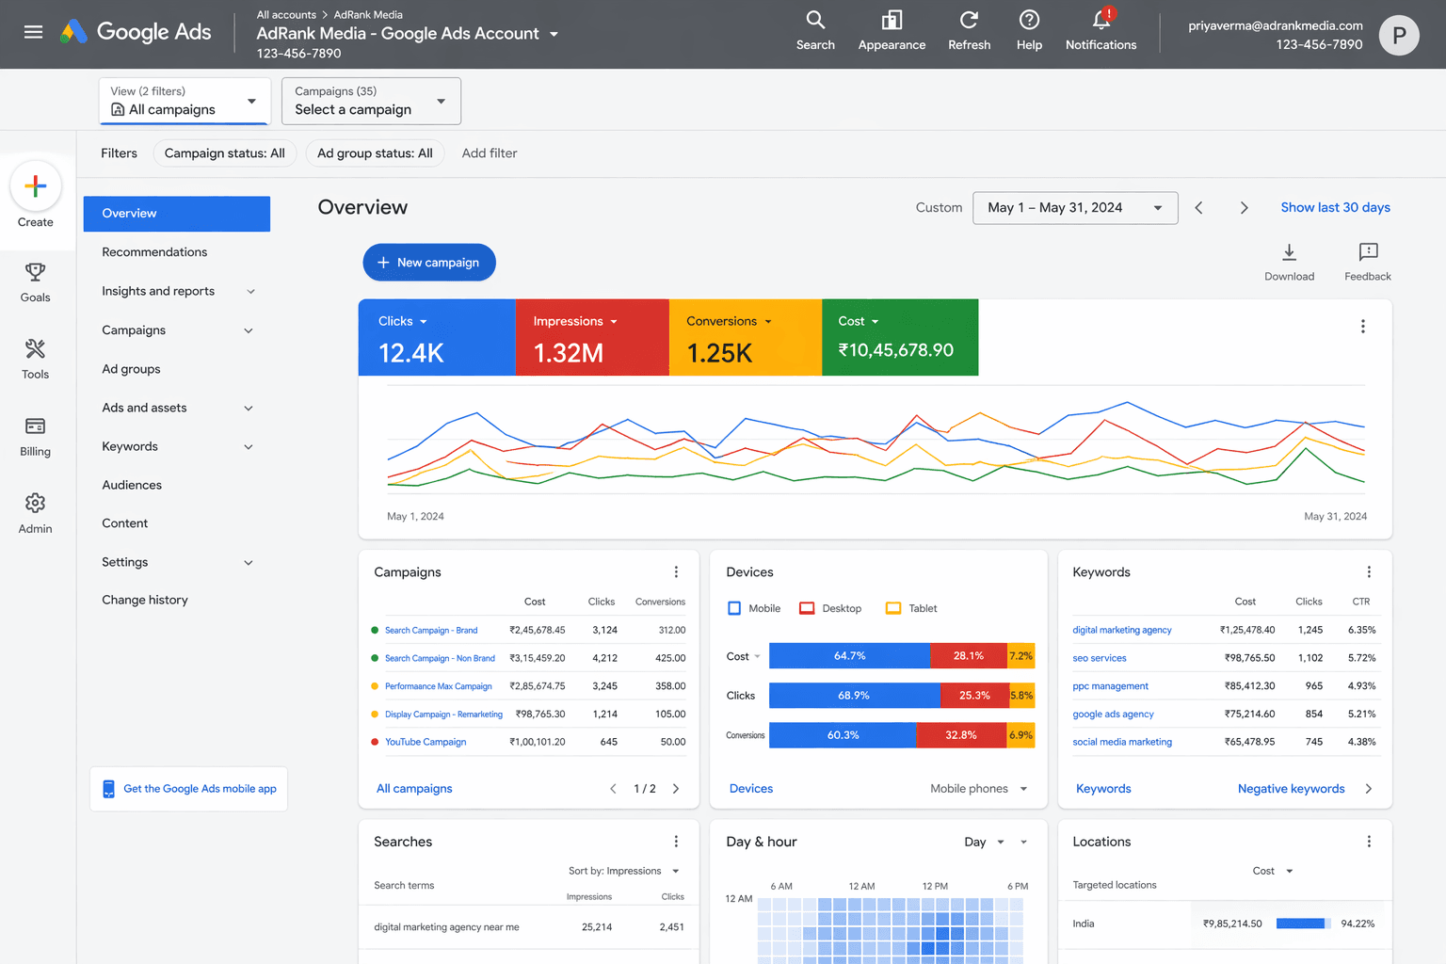Go to previous date range
The width and height of the screenshot is (1446, 964).
point(1198,208)
